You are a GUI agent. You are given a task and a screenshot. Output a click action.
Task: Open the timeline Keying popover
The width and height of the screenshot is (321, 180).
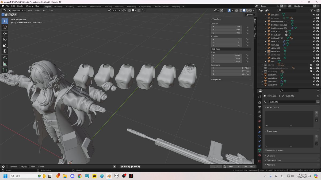click(x=25, y=167)
